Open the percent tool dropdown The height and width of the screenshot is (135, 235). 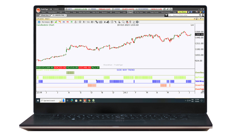coord(88,22)
